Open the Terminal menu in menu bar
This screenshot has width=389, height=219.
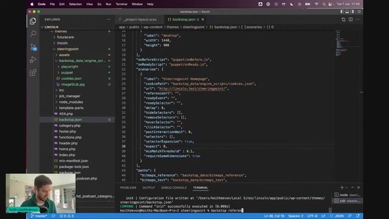pyautogui.click(x=122, y=4)
